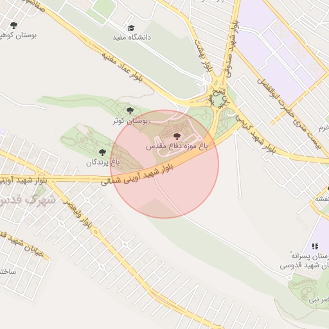Click the شهرک قدس neighborhood label
The width and height of the screenshot is (329, 329).
(x=28, y=200)
